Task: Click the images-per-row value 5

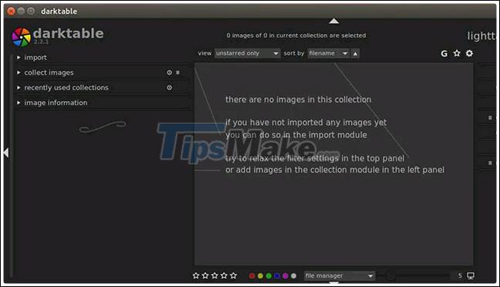Action: coord(460,275)
